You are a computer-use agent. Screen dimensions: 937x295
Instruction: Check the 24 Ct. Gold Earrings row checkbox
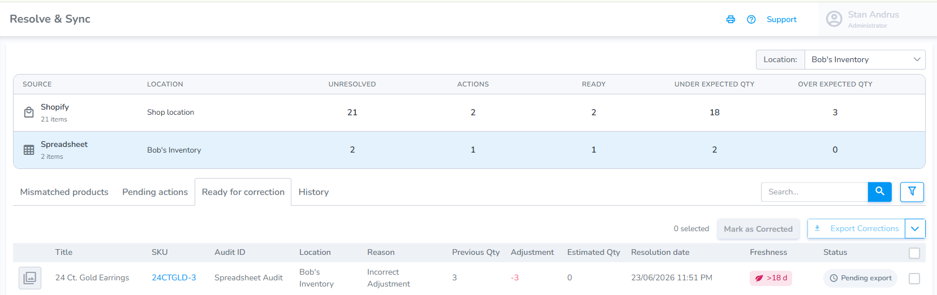[x=914, y=279]
